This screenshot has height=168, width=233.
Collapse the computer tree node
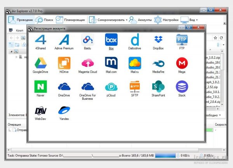pyautogui.click(x=11, y=52)
